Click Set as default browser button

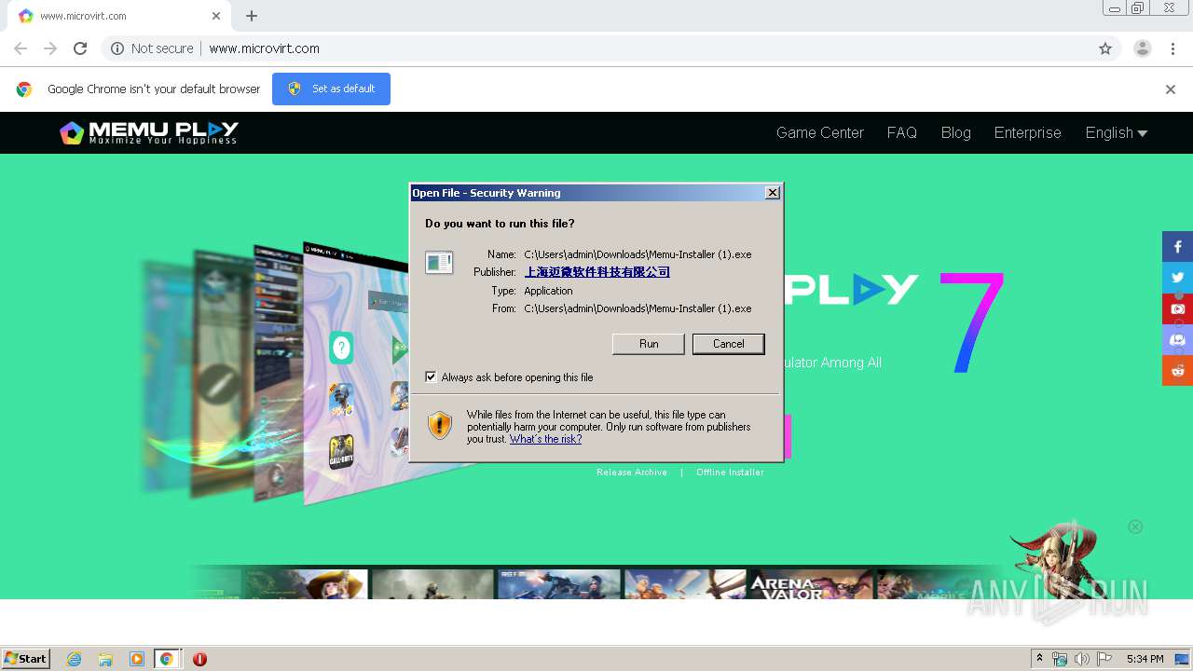tap(331, 89)
